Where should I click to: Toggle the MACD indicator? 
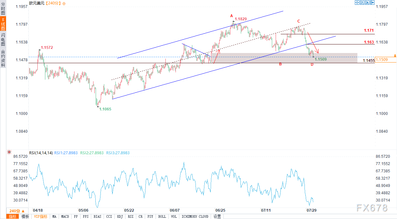(65, 216)
